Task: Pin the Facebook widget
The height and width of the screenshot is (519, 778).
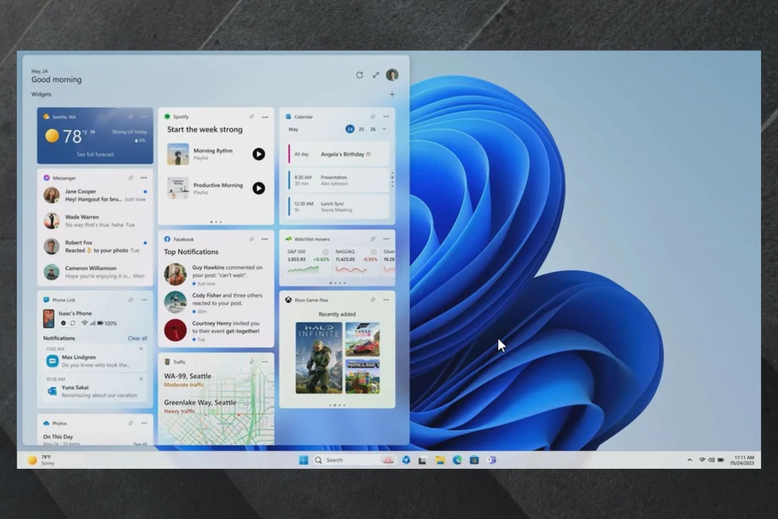Action: click(x=252, y=239)
